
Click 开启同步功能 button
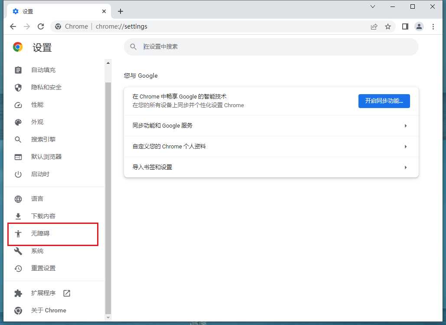pos(384,101)
